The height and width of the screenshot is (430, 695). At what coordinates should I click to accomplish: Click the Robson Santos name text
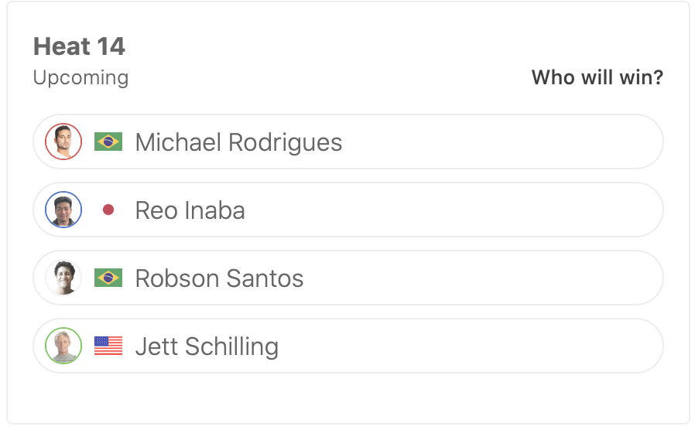tap(219, 278)
